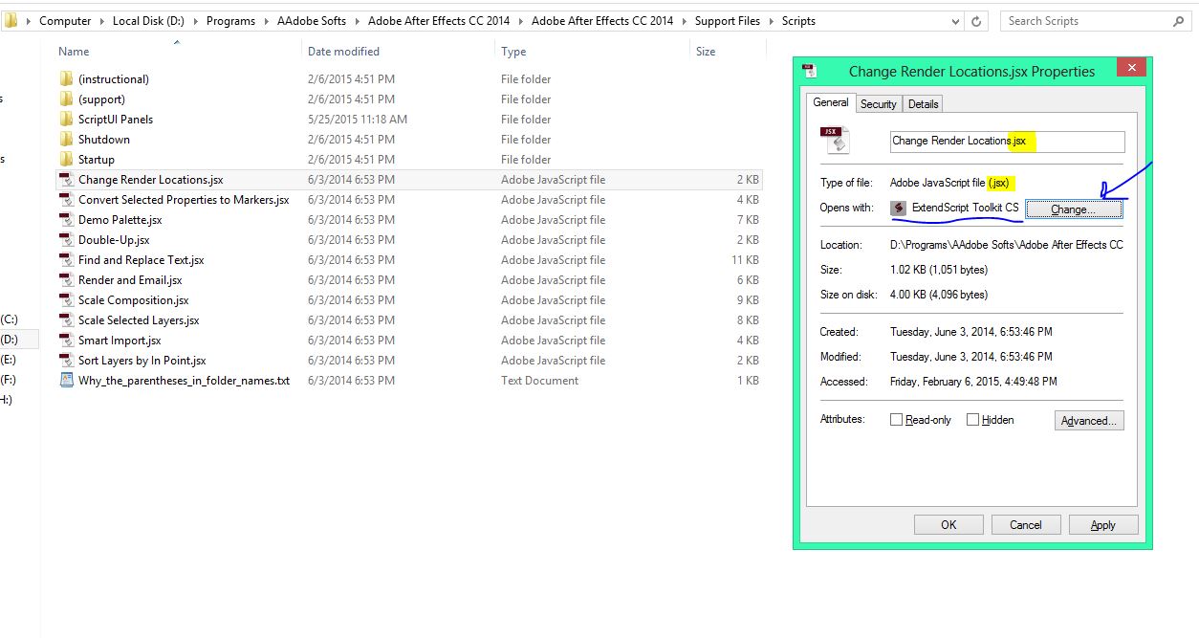Sort files by the Type column header
Image resolution: width=1199 pixels, height=638 pixels.
click(513, 52)
